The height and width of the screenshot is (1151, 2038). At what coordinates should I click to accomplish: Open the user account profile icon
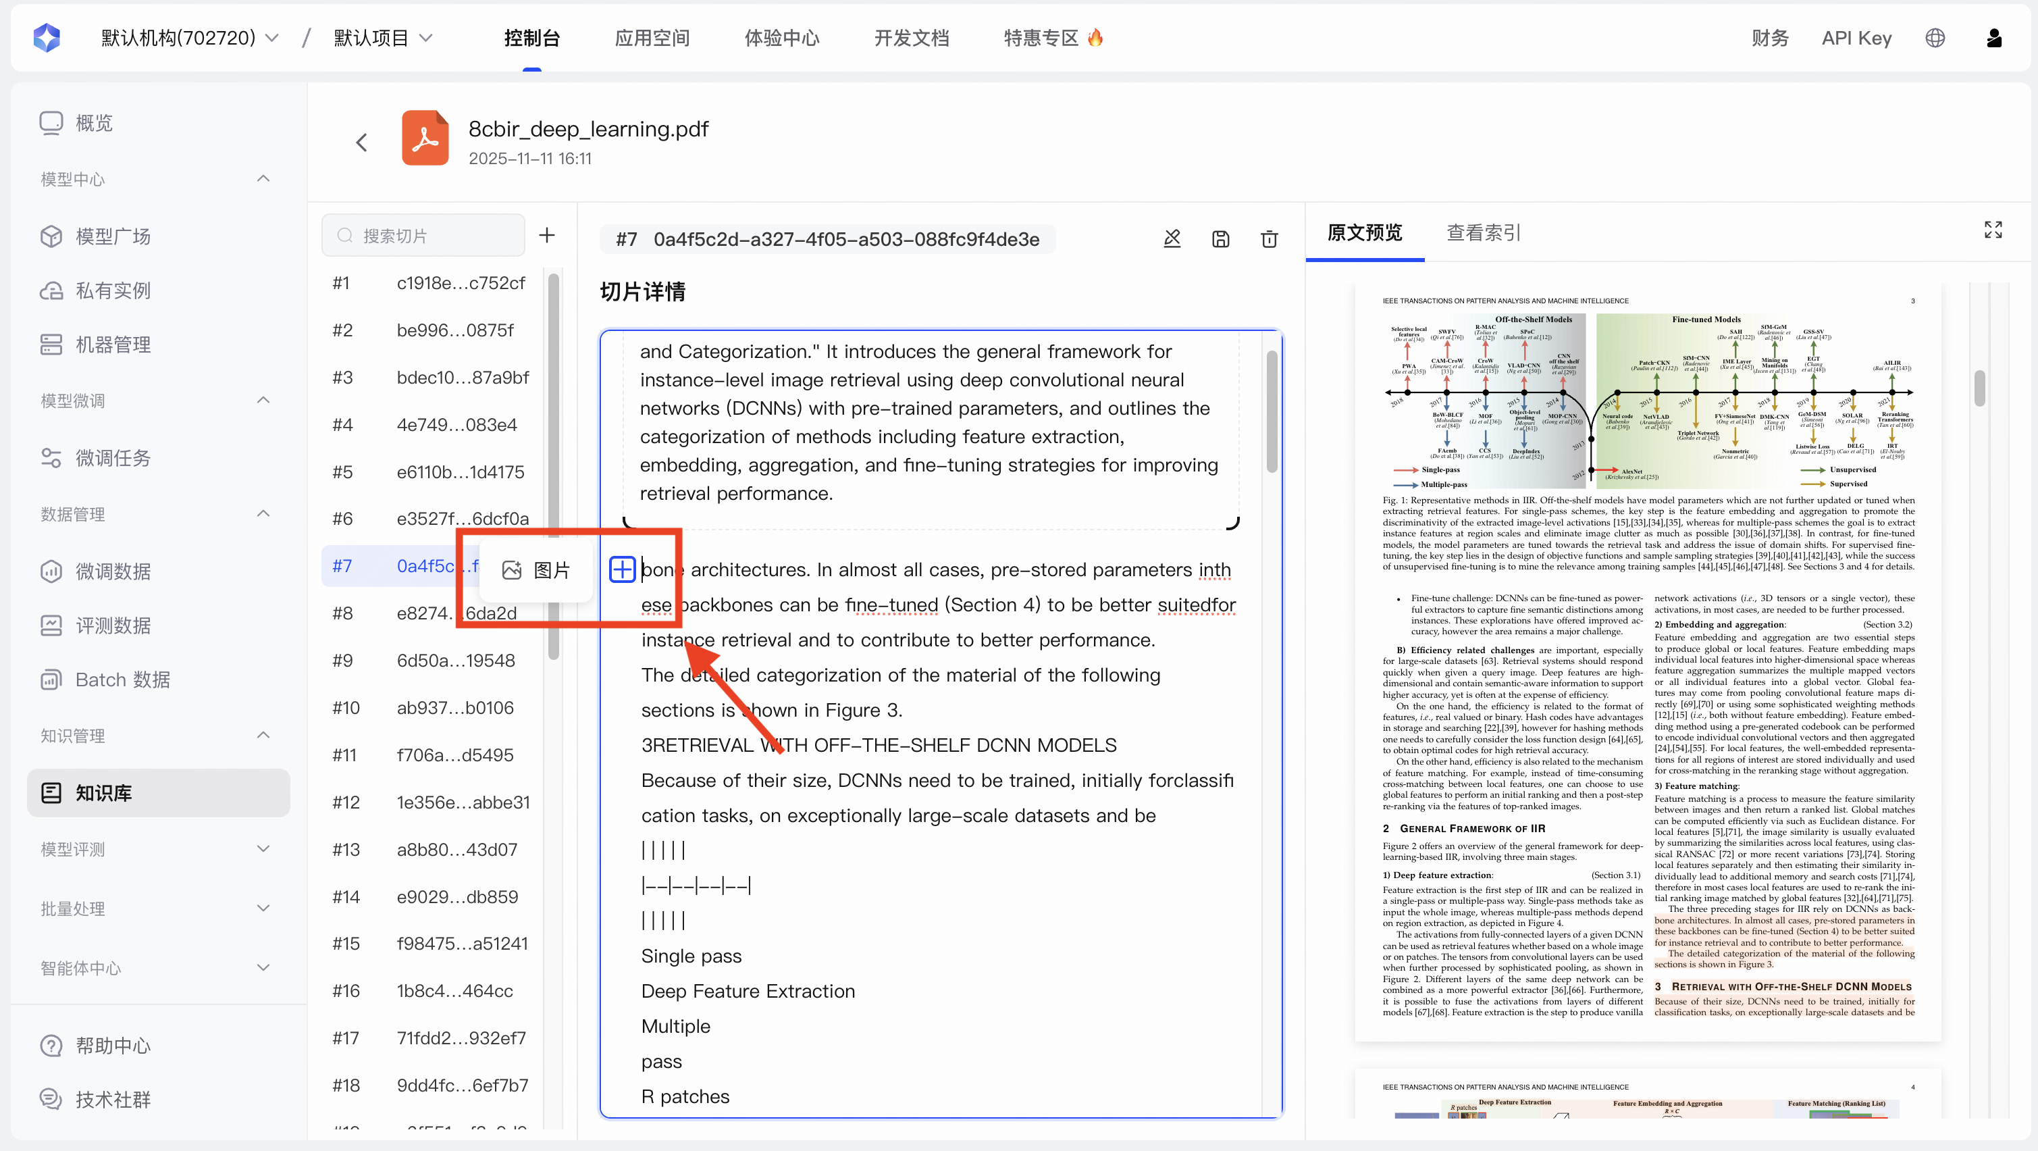tap(1993, 37)
